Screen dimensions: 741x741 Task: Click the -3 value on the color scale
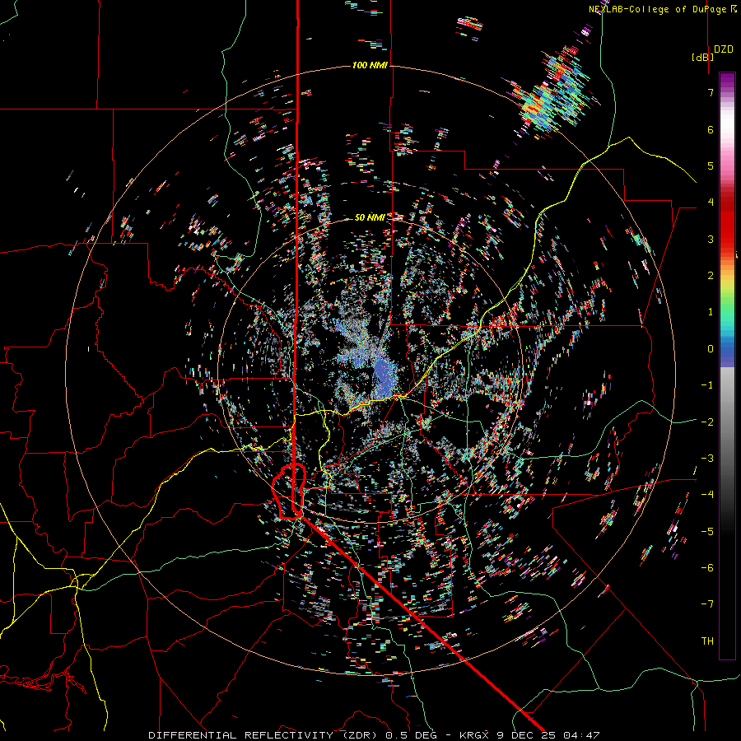click(707, 459)
